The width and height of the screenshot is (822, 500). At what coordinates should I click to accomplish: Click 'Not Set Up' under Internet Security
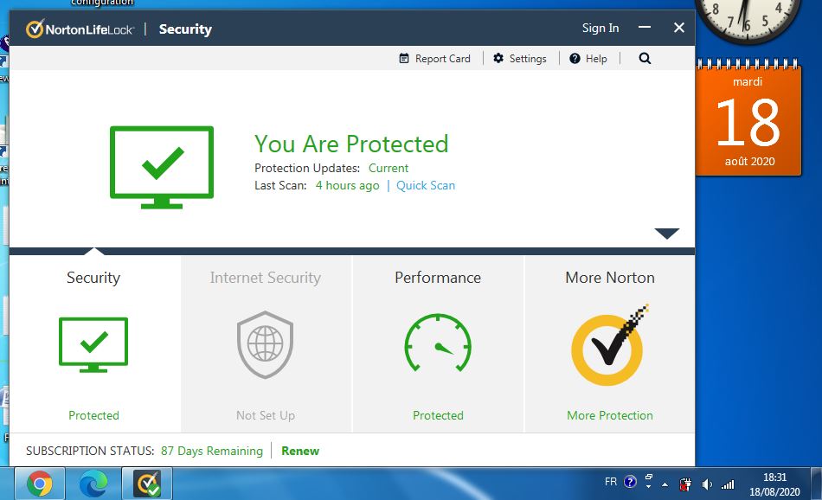266,415
